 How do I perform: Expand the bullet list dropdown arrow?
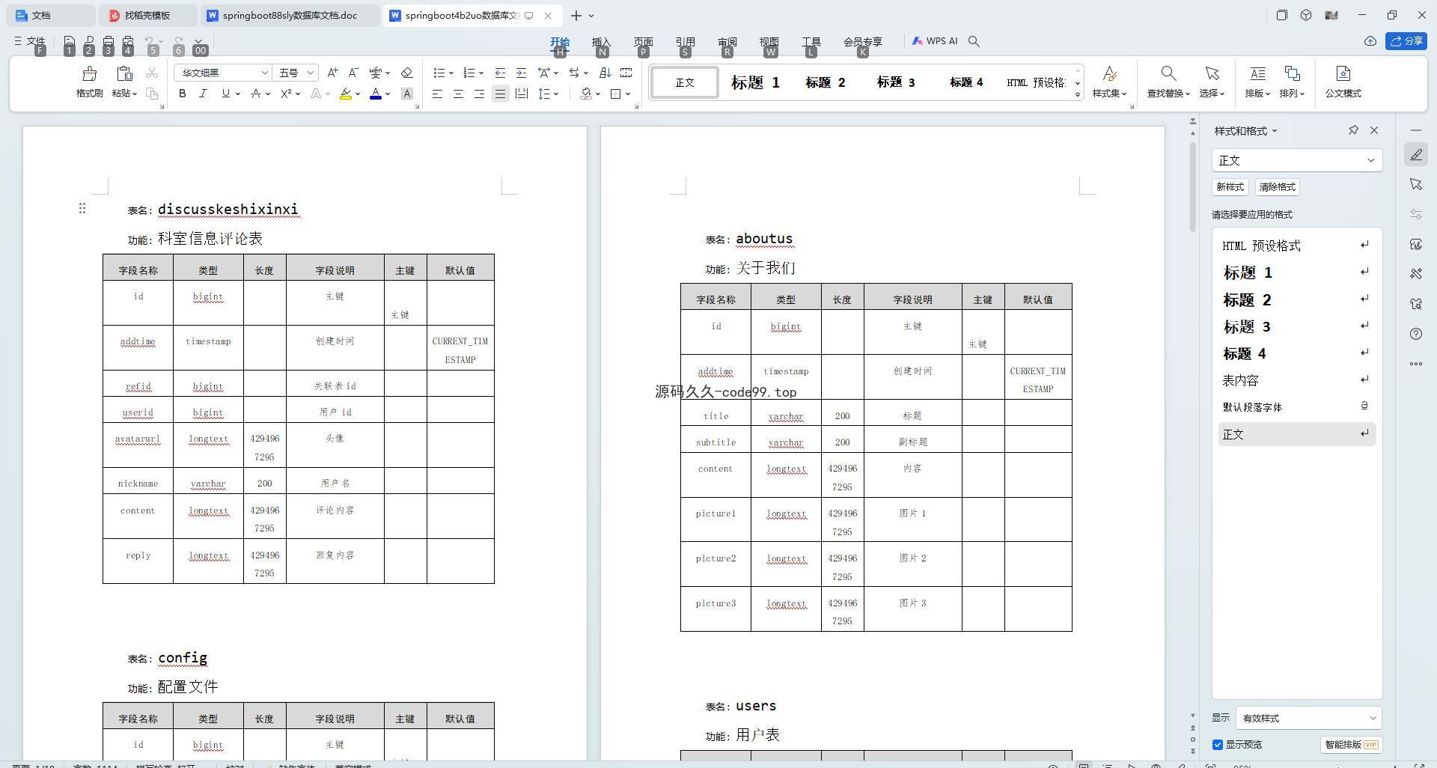click(451, 73)
